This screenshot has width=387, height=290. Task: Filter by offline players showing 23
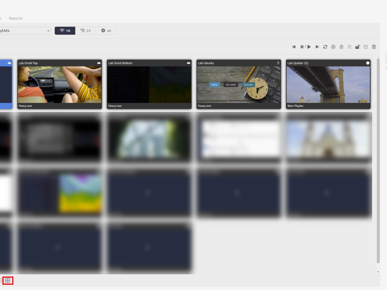coord(86,30)
